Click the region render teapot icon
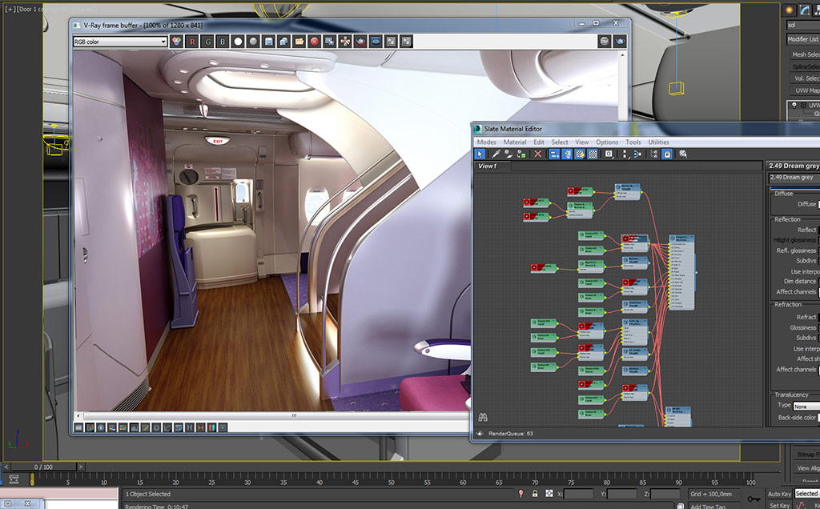Image resolution: width=820 pixels, height=509 pixels. click(360, 42)
